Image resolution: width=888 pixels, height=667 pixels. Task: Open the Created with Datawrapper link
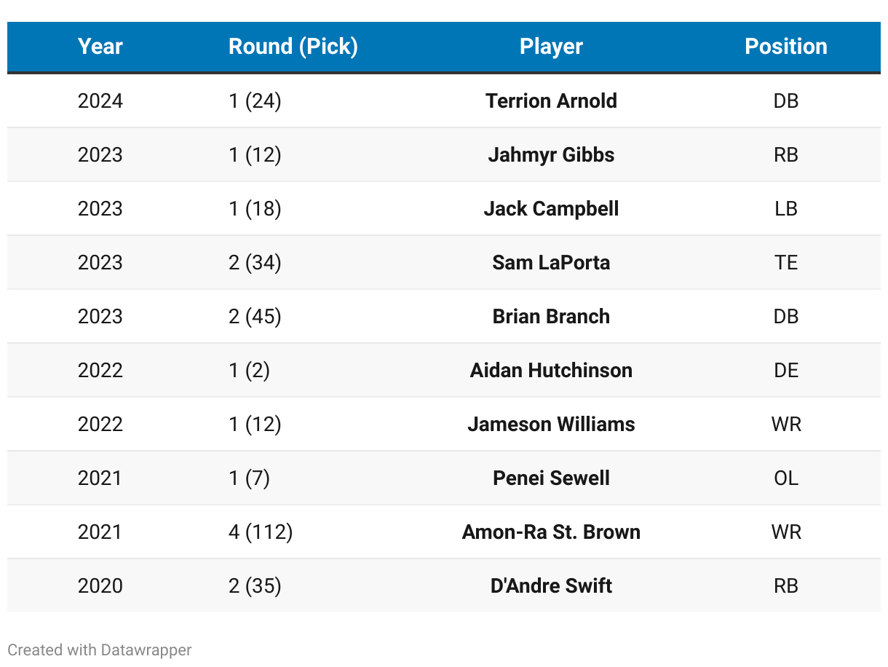(100, 650)
